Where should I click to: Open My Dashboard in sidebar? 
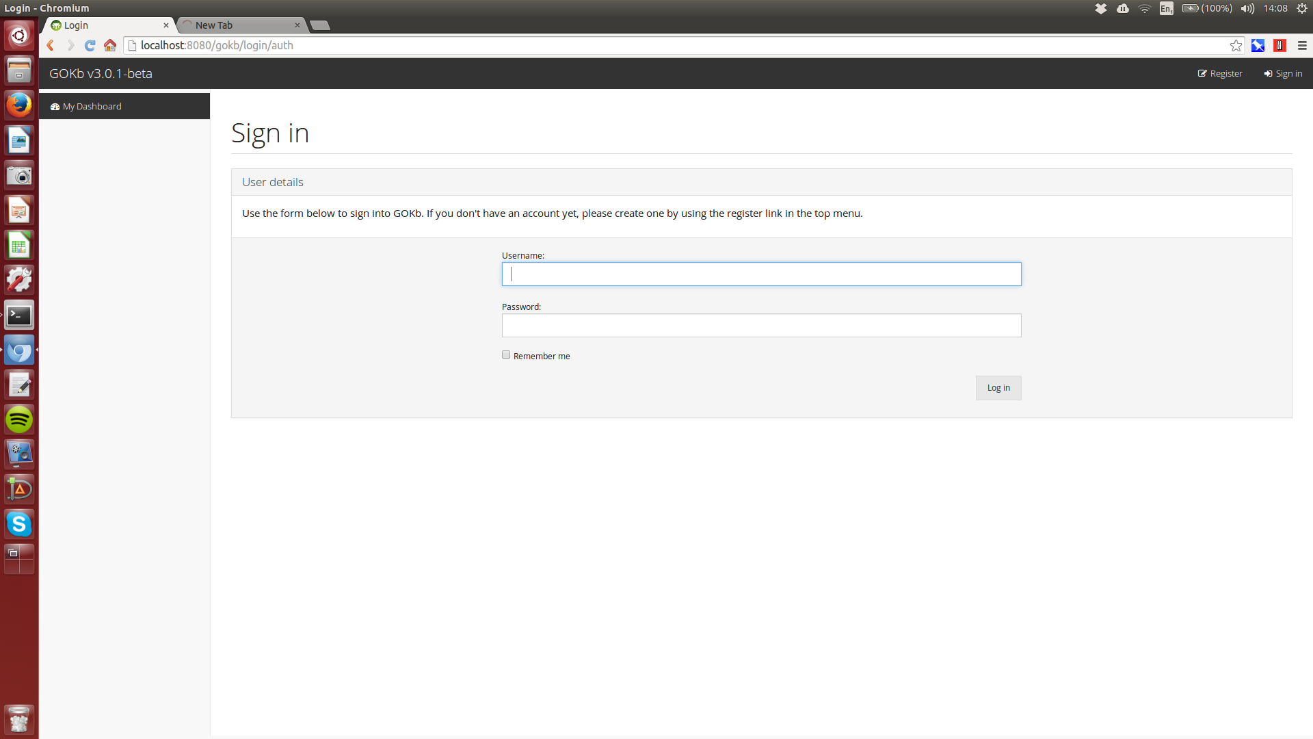92,106
